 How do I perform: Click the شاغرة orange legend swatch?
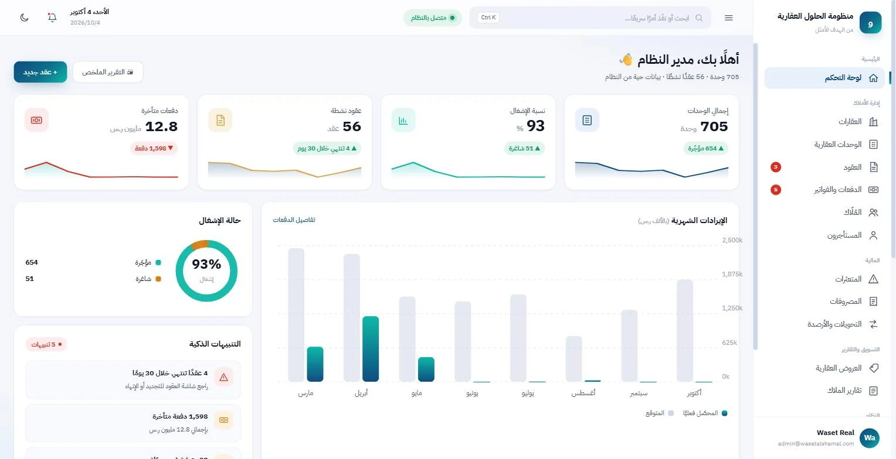coord(158,279)
